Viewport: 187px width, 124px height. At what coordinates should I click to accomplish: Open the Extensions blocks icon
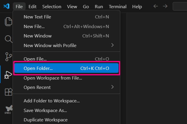click(x=8, y=92)
